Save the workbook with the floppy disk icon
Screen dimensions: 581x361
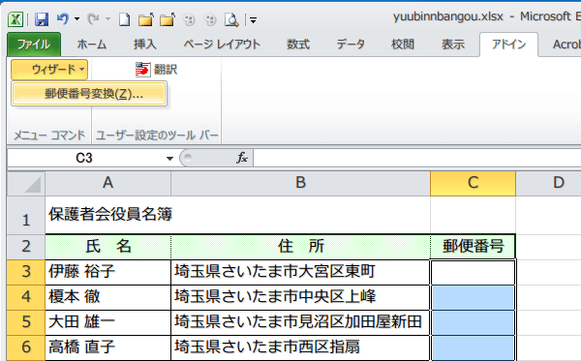42,19
